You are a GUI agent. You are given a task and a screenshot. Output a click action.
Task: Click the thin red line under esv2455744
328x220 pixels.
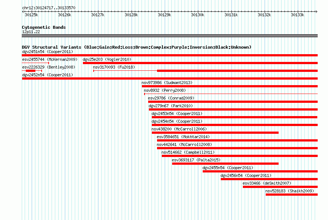35,63
